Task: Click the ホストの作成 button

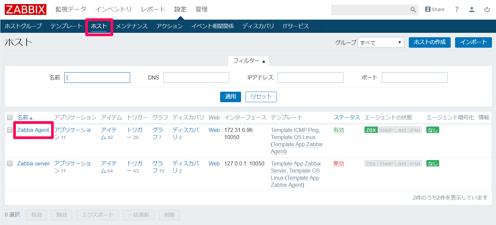Action: 430,42
